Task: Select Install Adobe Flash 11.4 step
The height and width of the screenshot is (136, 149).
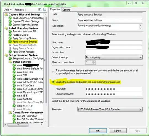Action: 30,82
